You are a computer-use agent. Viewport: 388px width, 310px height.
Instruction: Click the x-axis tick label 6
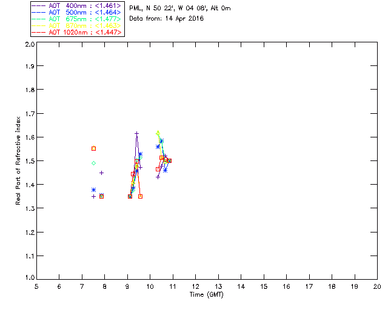pyautogui.click(x=59, y=286)
